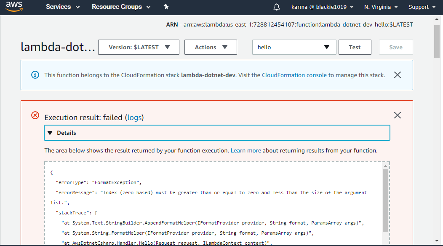Open the logs link in Execution result
443x246 pixels.
click(134, 118)
